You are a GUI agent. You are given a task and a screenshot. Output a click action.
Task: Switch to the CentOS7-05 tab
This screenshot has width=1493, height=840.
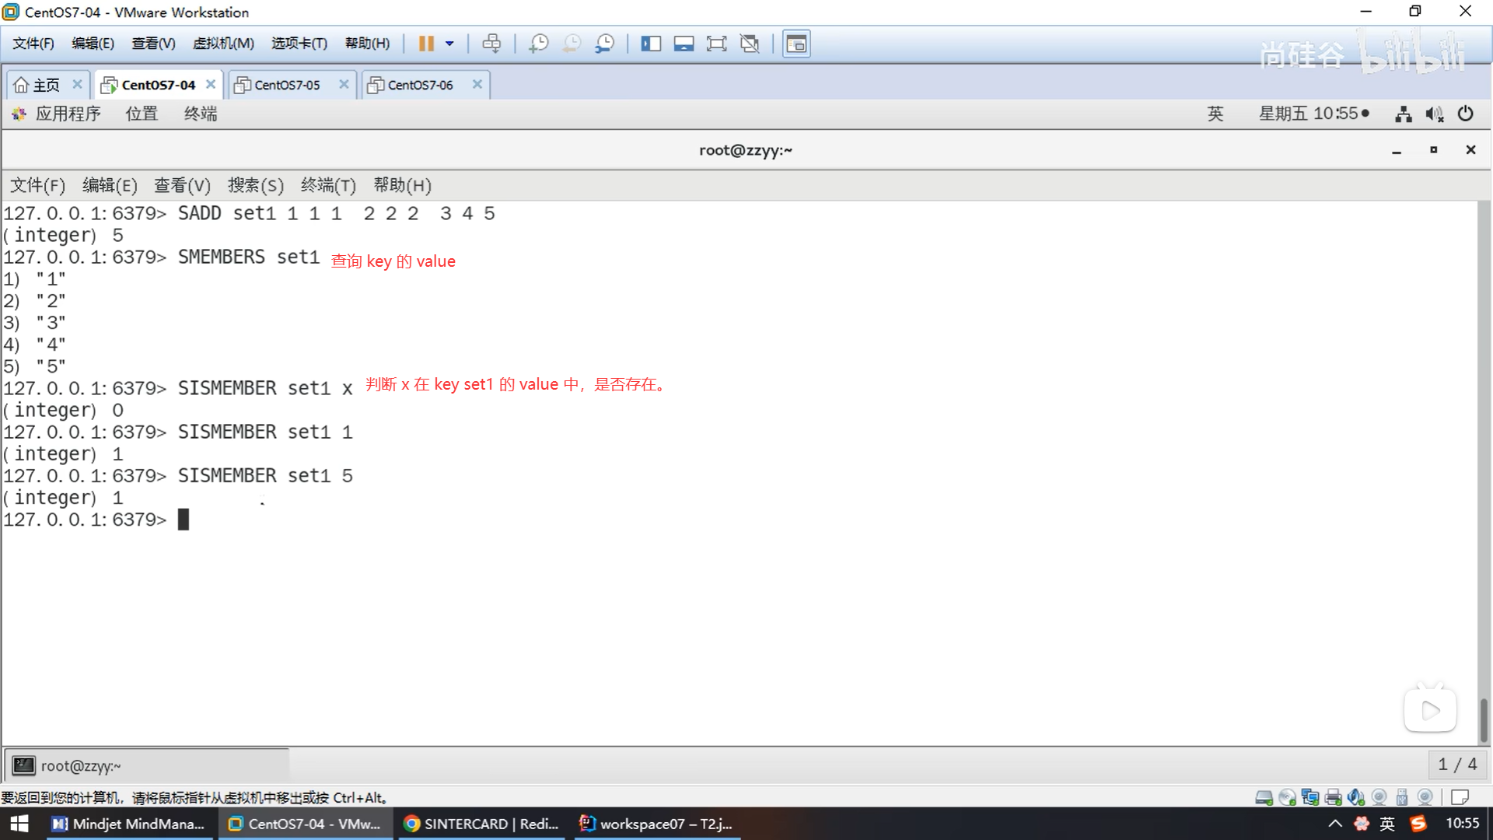click(287, 85)
